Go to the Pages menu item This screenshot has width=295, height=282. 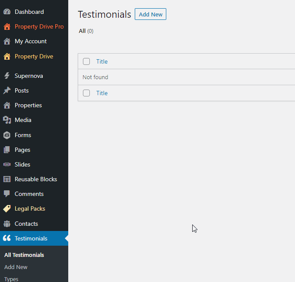[22, 150]
